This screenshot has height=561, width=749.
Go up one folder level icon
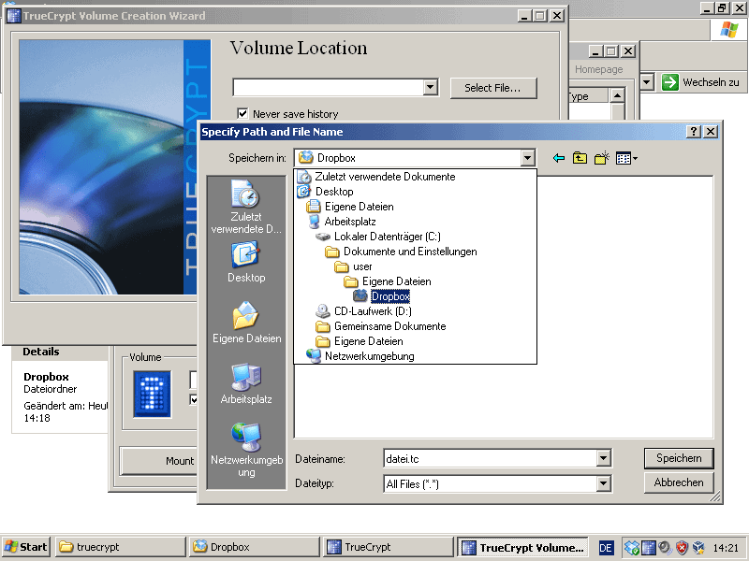pos(580,158)
